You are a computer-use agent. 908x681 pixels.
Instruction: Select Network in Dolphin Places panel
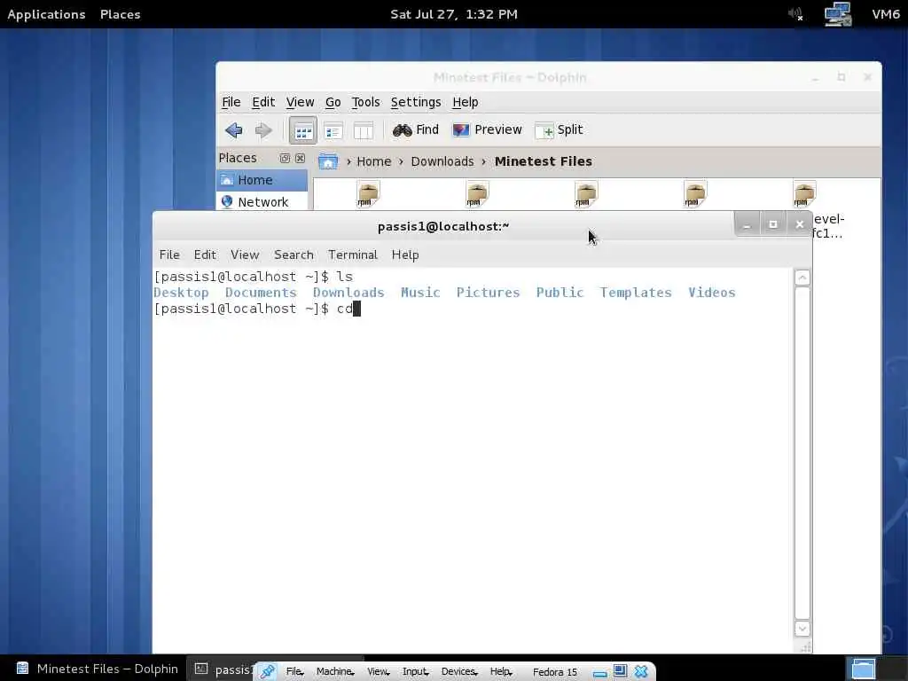(x=262, y=201)
